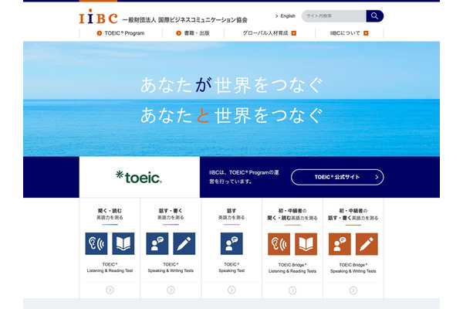
Task: Click the orange arrow beside TOEIC Program
Action: tap(100, 33)
